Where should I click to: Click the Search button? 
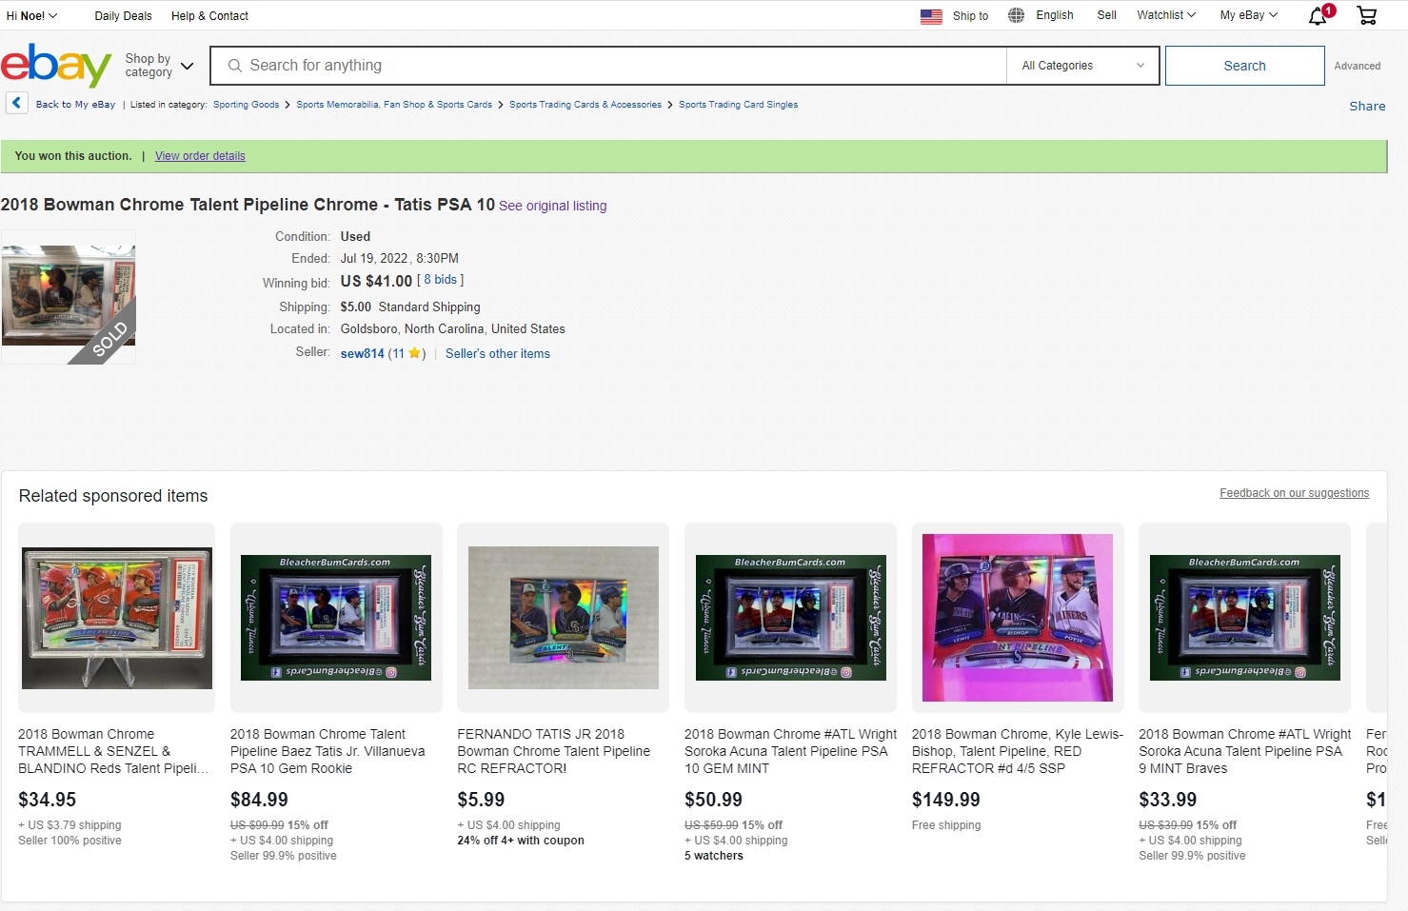pos(1244,66)
